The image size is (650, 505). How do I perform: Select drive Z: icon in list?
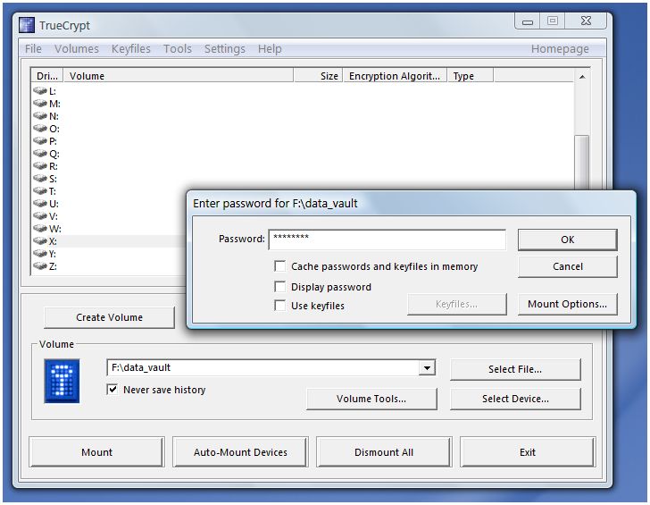pos(40,266)
